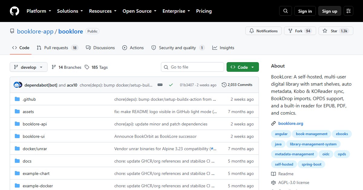Open the Resources dropdown
Viewport: 363px width, 190px height.
(103, 11)
